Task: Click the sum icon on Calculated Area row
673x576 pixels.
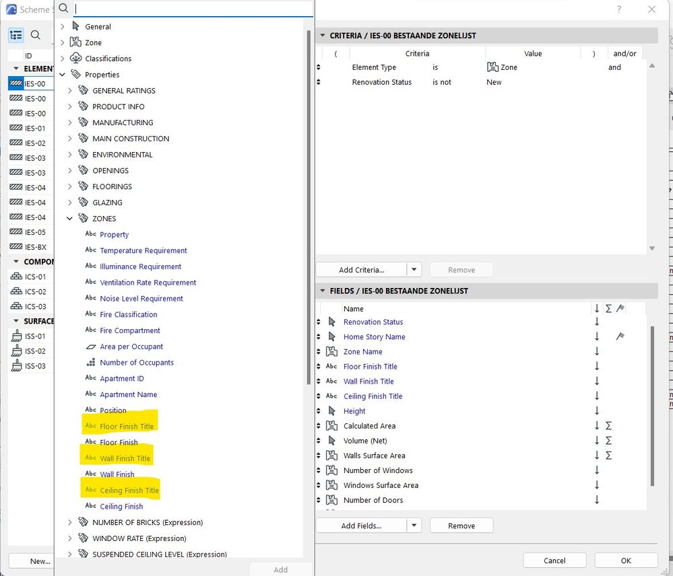Action: pyautogui.click(x=608, y=425)
